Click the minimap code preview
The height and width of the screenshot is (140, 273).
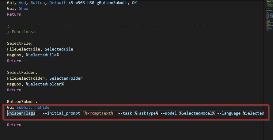pyautogui.click(x=268, y=18)
